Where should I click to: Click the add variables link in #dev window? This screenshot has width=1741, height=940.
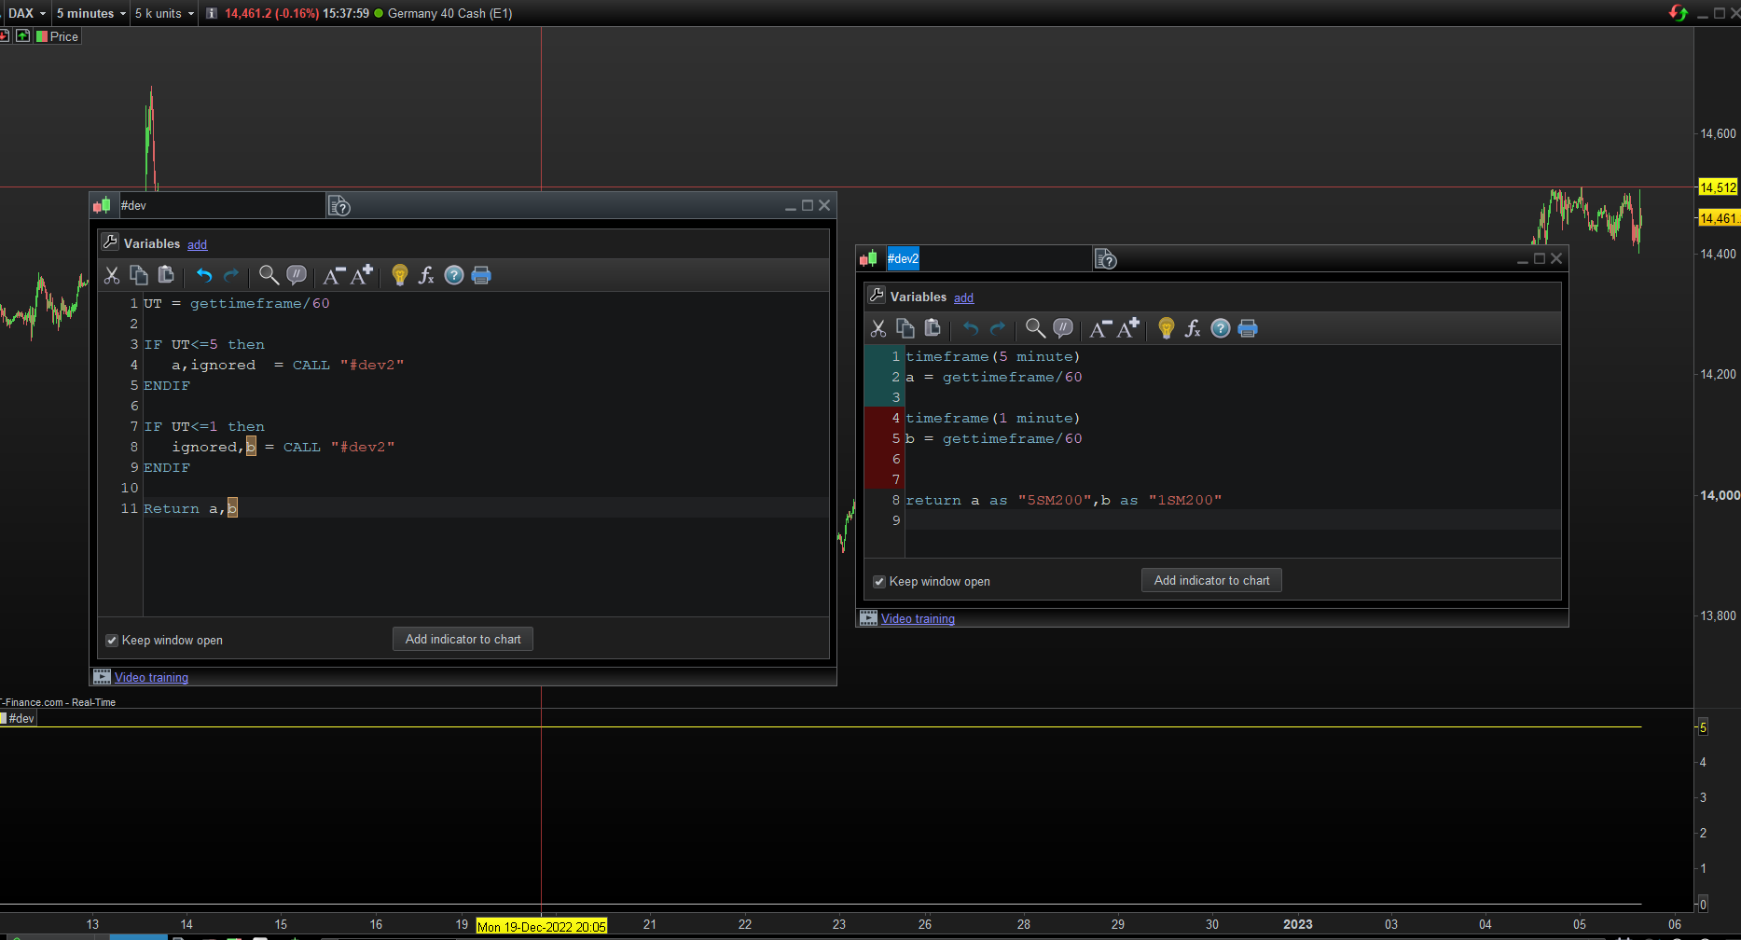197,244
